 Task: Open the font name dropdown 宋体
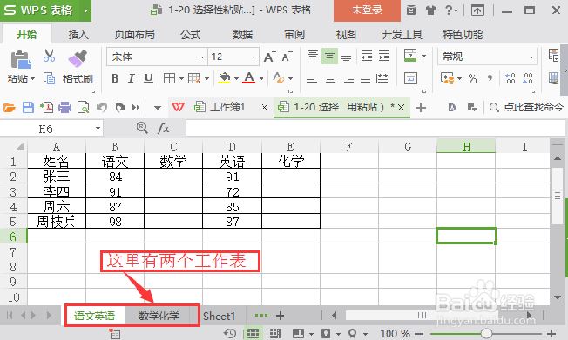[202, 57]
